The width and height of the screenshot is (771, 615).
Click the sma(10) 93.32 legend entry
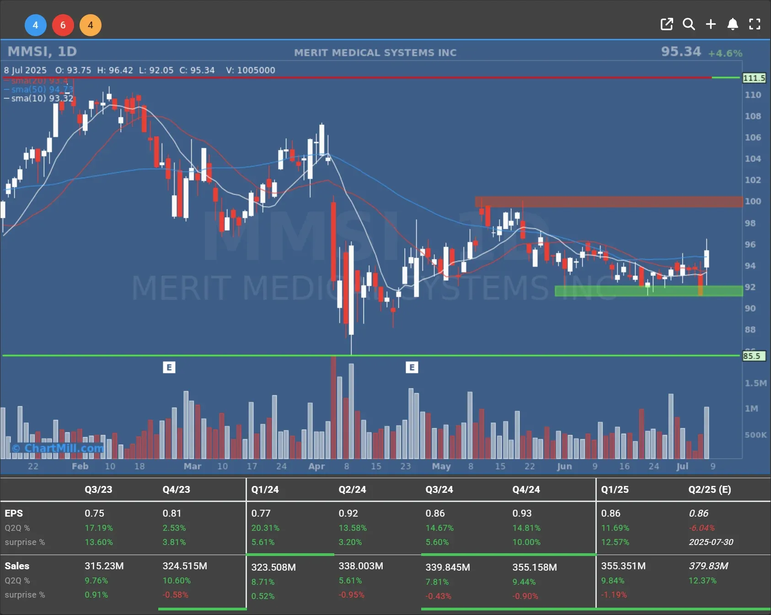click(x=38, y=98)
